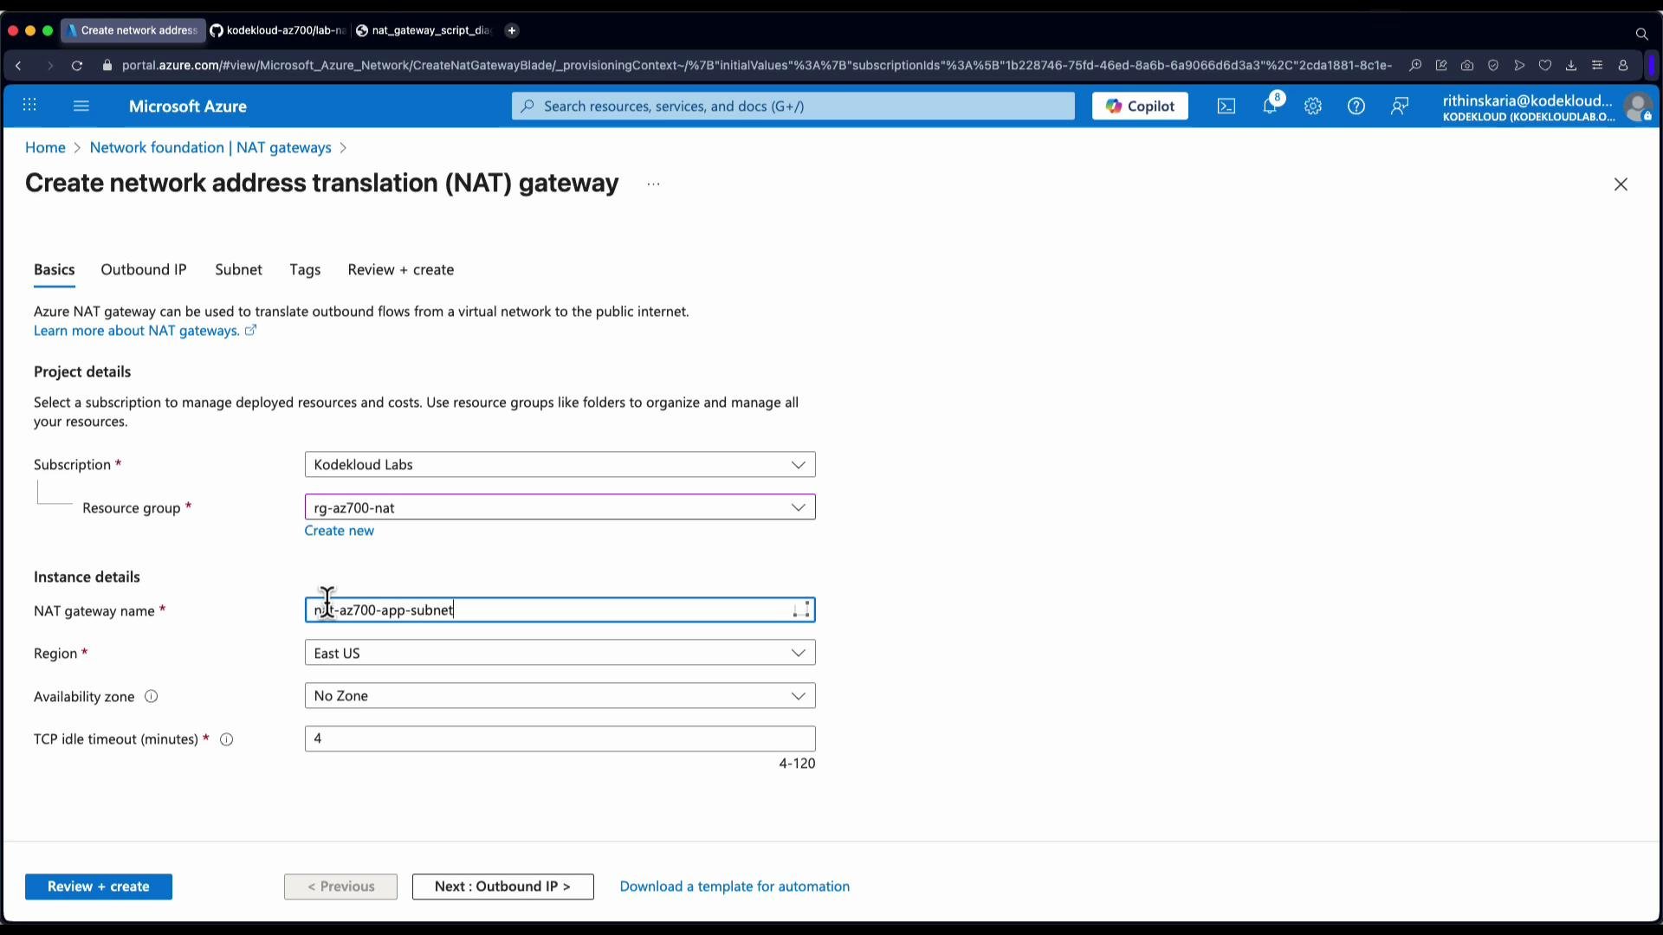Click the ellipsis next to page title
The width and height of the screenshot is (1663, 935).
[654, 184]
